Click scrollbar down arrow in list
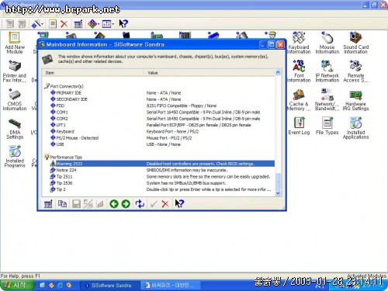Viewport: 388px width, 291px height. (278, 193)
